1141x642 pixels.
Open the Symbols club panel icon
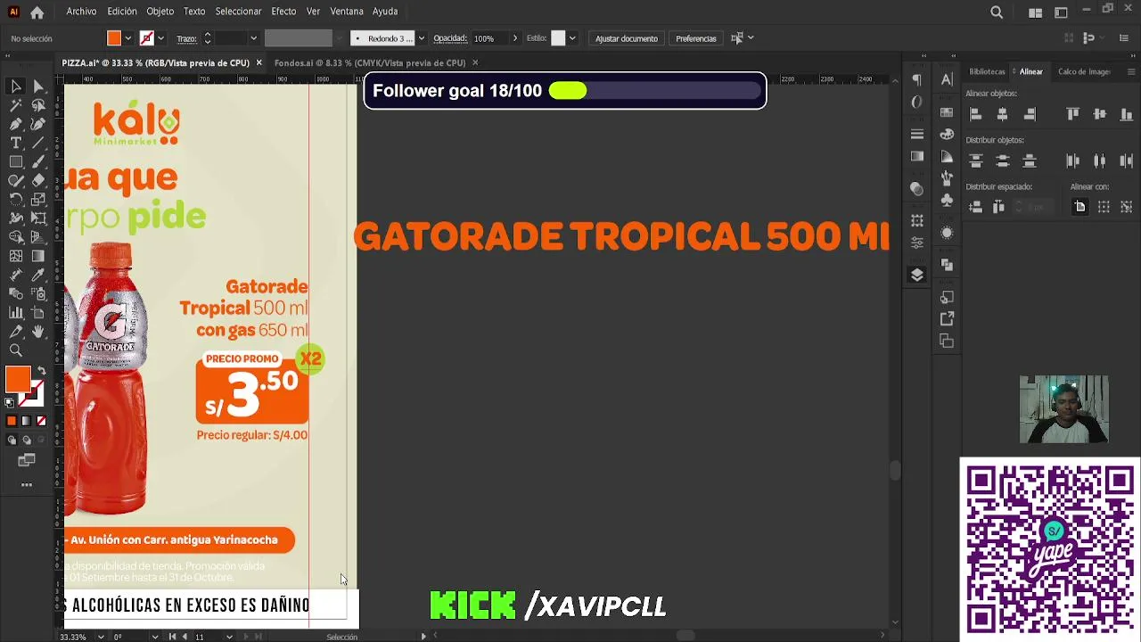(947, 200)
